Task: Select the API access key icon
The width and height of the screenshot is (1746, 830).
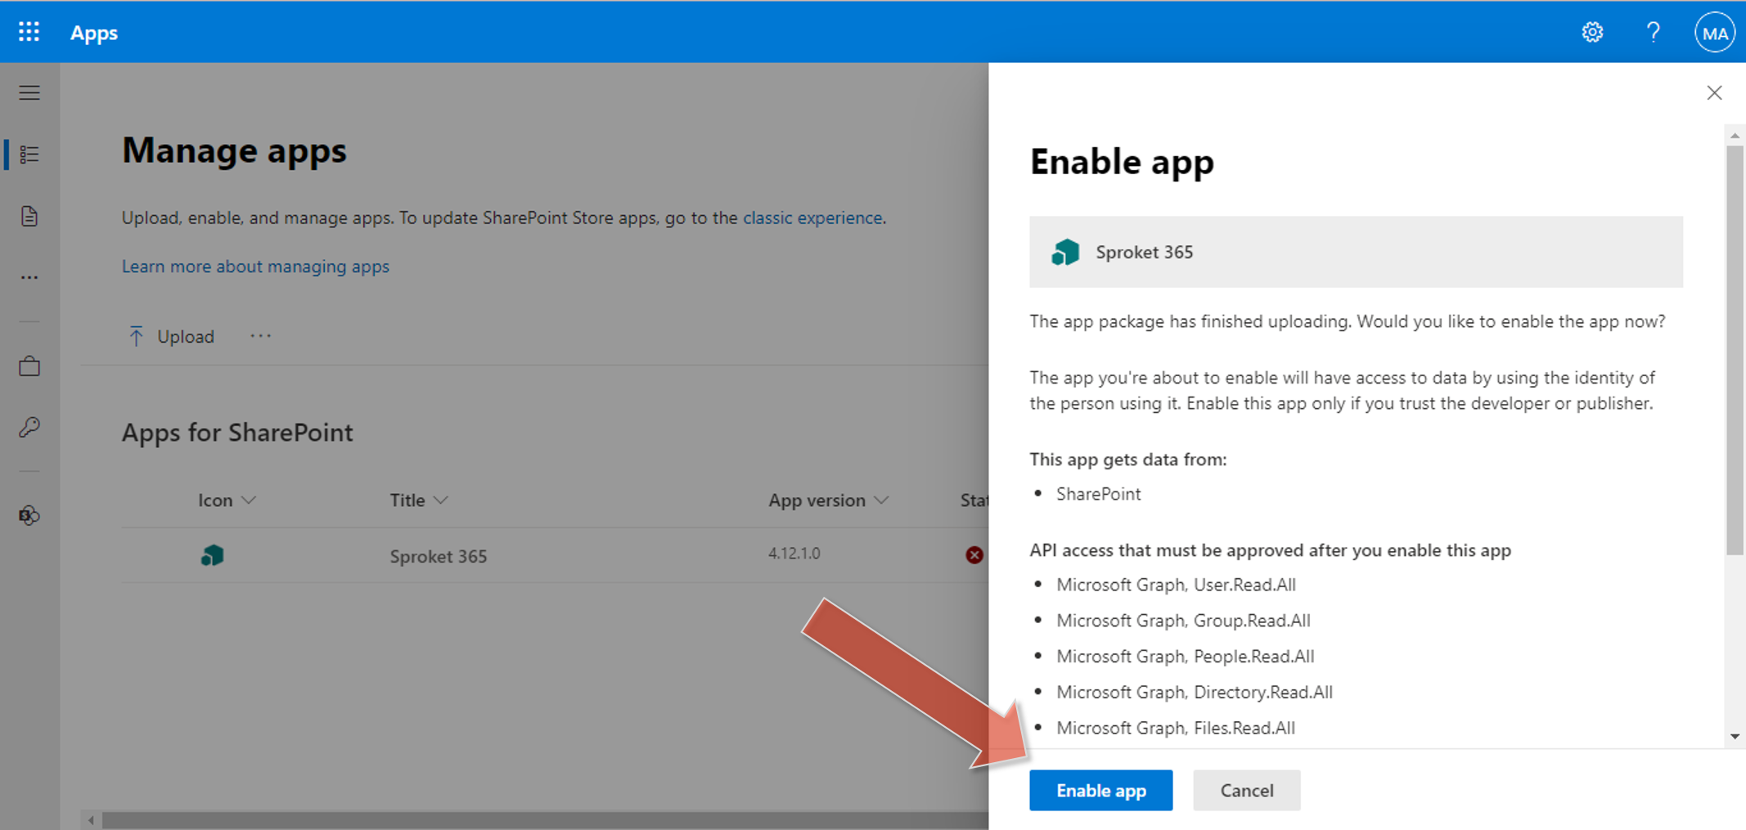Action: [29, 427]
